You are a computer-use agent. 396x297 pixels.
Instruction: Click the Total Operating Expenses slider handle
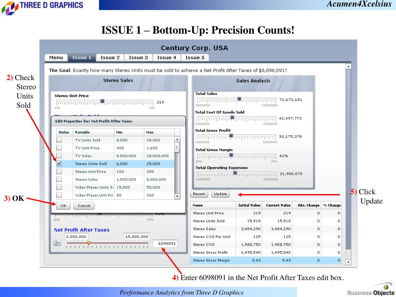(x=235, y=173)
